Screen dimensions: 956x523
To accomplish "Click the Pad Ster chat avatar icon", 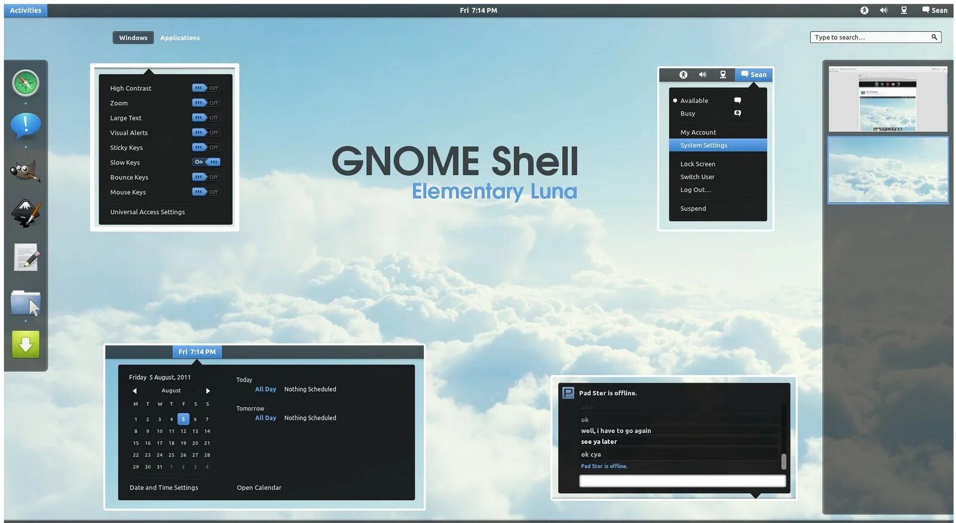I will tap(568, 393).
